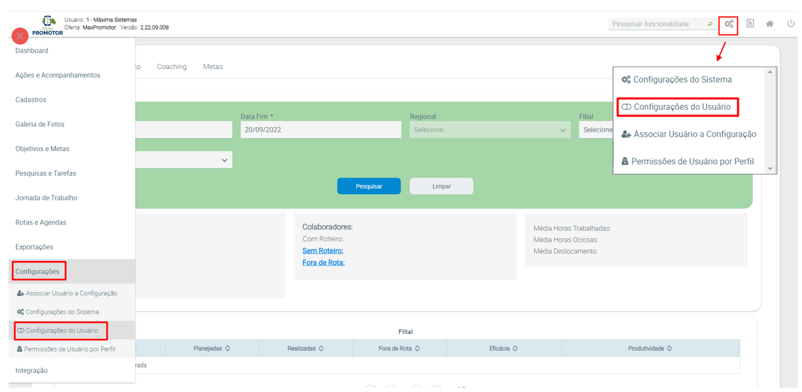Collapse the Configurações side menu section
Viewport: 802px width, 392px height.
[72, 271]
